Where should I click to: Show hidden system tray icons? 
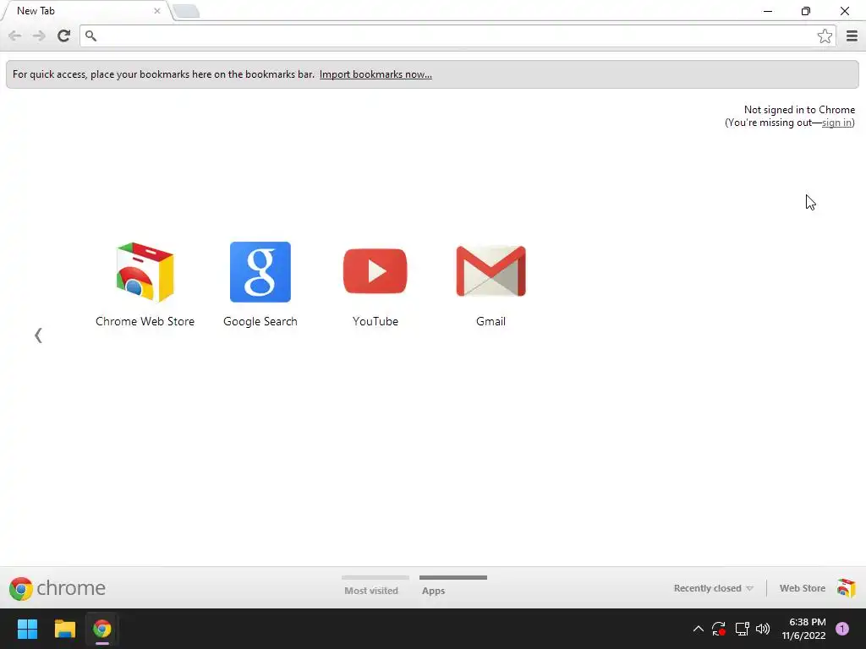(x=698, y=629)
